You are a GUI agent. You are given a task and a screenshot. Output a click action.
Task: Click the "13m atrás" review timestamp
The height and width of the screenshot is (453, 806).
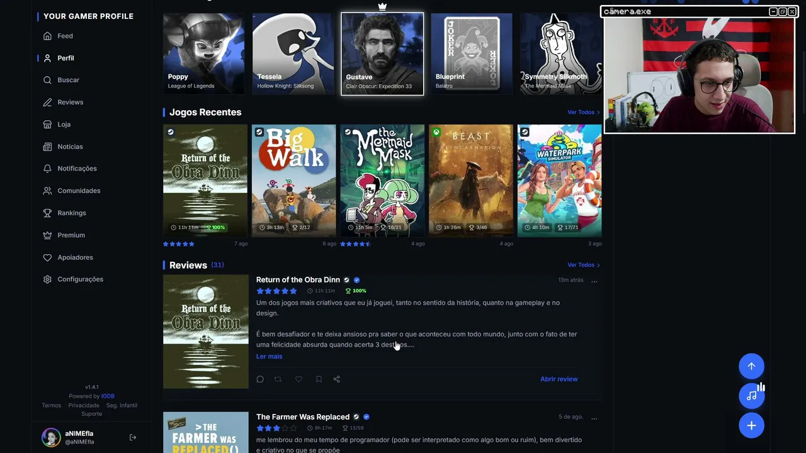coord(570,280)
